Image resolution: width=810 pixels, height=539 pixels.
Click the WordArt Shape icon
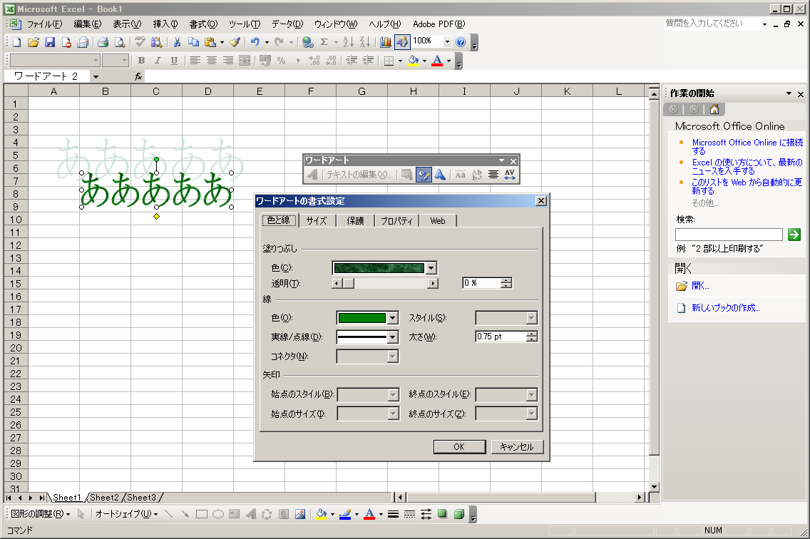coord(441,175)
